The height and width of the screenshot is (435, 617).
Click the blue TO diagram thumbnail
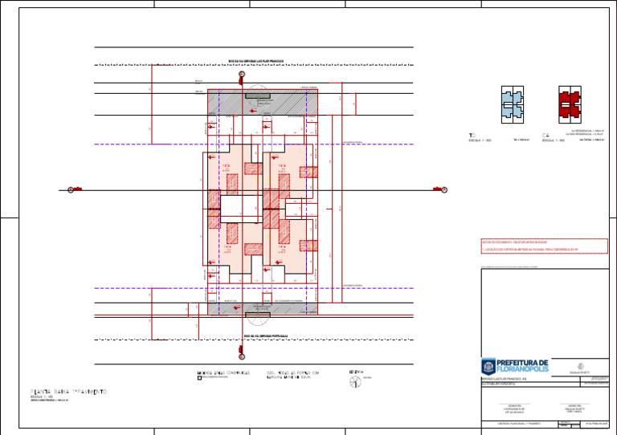point(513,105)
